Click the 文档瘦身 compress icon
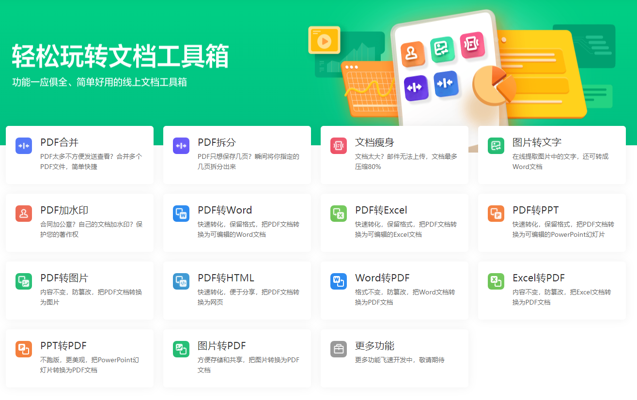The height and width of the screenshot is (400, 637). 338,146
